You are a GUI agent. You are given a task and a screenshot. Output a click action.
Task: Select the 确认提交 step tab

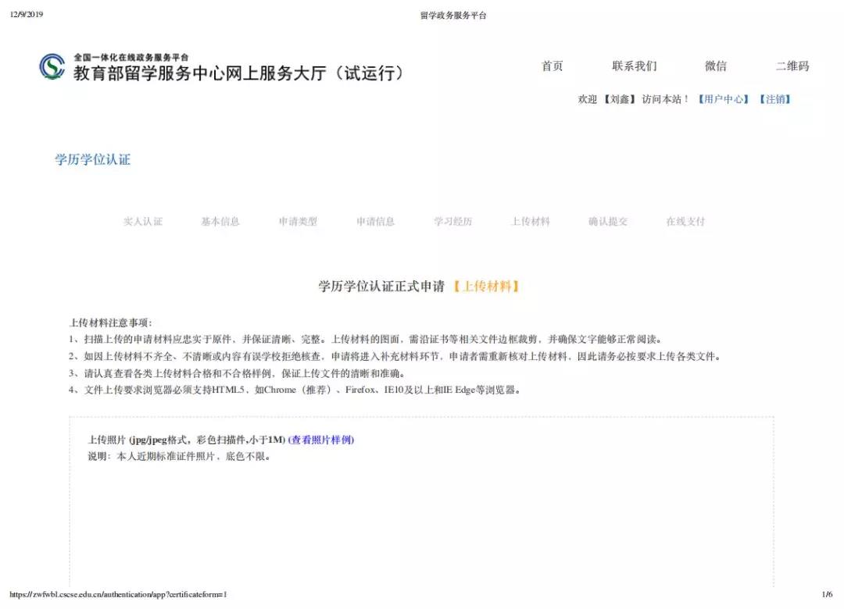click(608, 221)
